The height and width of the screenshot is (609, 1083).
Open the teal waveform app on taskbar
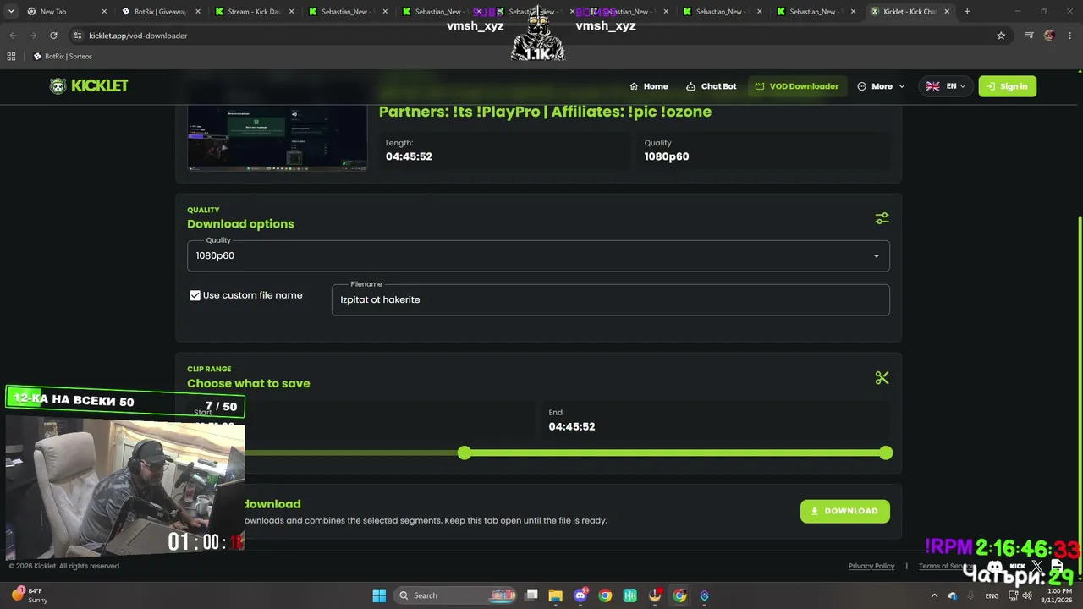[629, 595]
